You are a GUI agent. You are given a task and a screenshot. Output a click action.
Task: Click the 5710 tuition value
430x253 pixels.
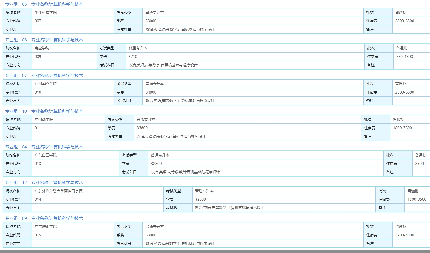point(133,57)
